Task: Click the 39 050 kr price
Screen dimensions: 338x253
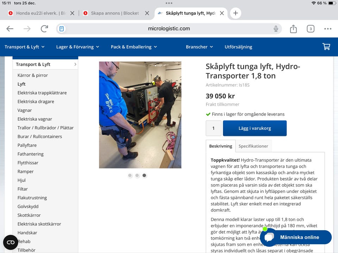Action: pos(220,96)
